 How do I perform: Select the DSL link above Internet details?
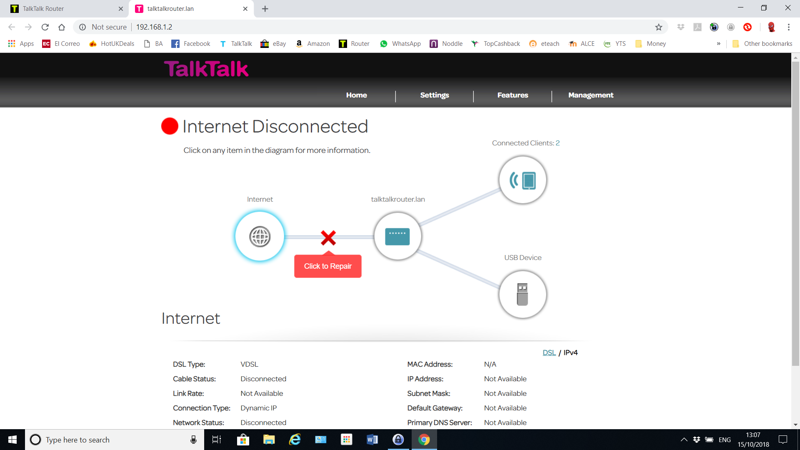(549, 352)
